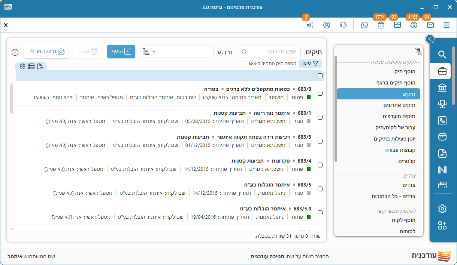Open the sort by (מיין לפי) dropdown

tap(176, 52)
